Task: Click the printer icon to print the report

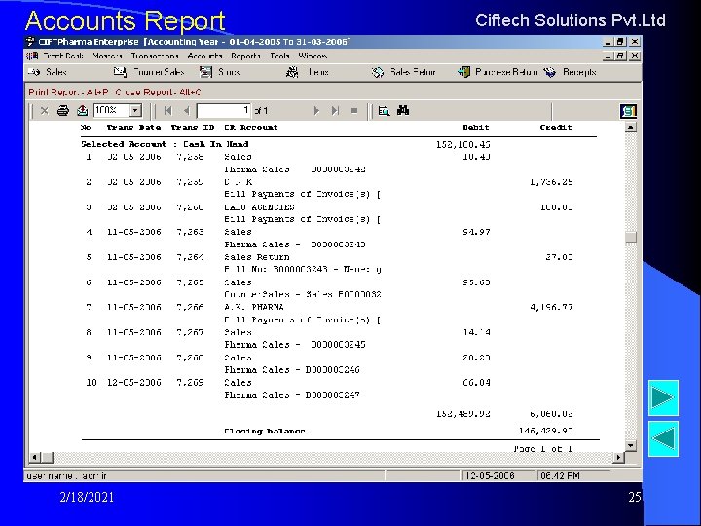Action: [63, 110]
